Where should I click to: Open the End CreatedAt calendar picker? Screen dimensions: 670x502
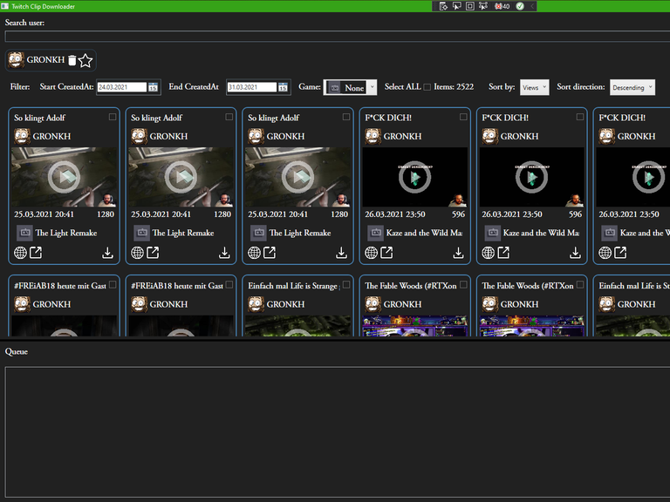(283, 87)
